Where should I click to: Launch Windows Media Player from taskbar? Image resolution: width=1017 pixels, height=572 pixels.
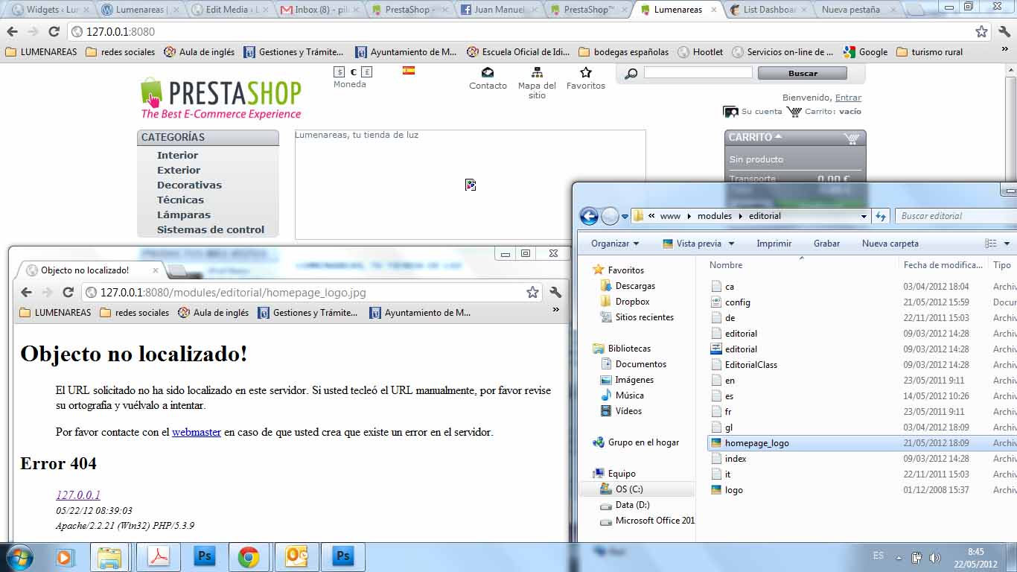coord(64,557)
